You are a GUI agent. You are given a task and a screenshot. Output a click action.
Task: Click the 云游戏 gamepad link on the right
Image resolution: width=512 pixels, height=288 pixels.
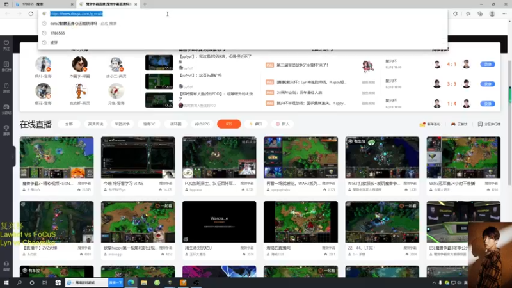click(x=459, y=124)
